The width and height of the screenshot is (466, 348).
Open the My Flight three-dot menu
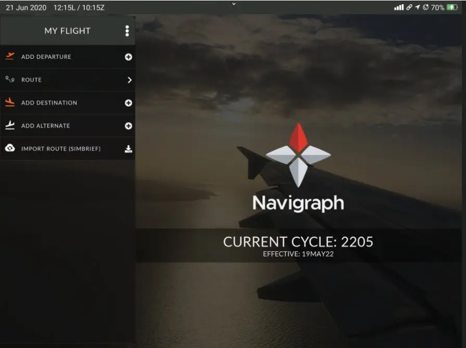(x=127, y=31)
